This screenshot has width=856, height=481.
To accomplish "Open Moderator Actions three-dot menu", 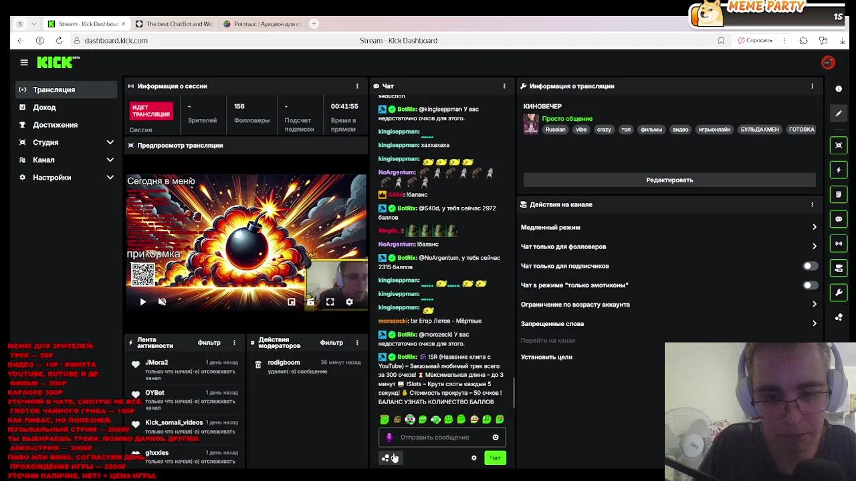I will [357, 343].
